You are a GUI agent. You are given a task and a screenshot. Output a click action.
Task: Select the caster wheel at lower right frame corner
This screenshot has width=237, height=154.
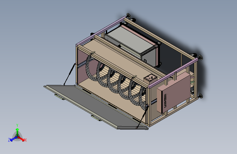click(x=200, y=96)
